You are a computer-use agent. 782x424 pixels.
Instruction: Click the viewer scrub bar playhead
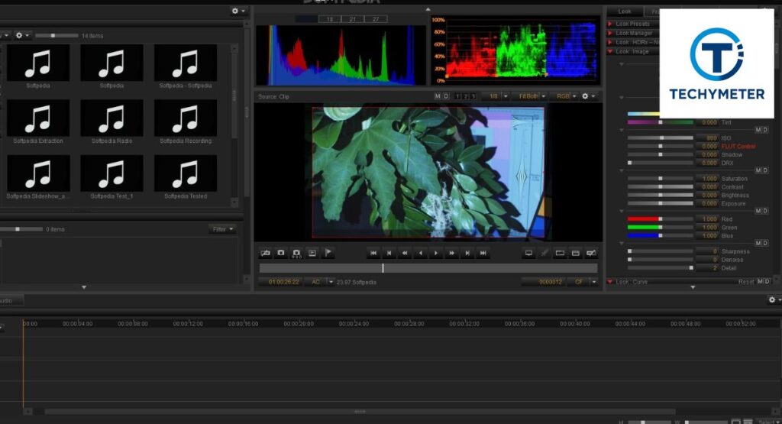[383, 268]
